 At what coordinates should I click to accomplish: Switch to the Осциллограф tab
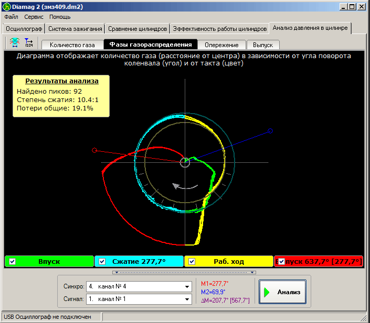[x=24, y=29]
